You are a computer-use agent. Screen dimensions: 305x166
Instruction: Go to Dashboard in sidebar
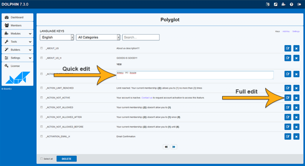[18, 17]
